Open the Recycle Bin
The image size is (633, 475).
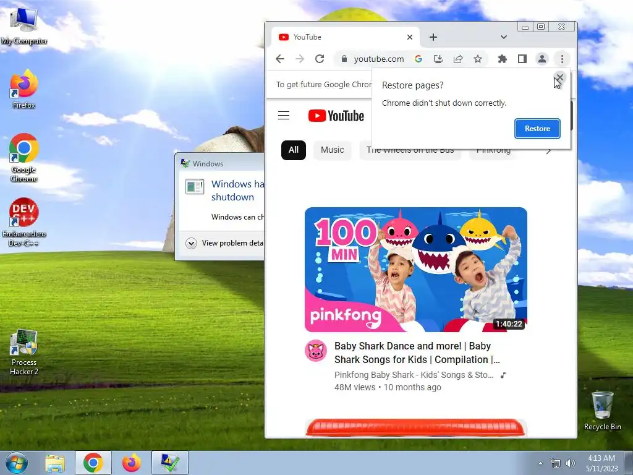(602, 411)
